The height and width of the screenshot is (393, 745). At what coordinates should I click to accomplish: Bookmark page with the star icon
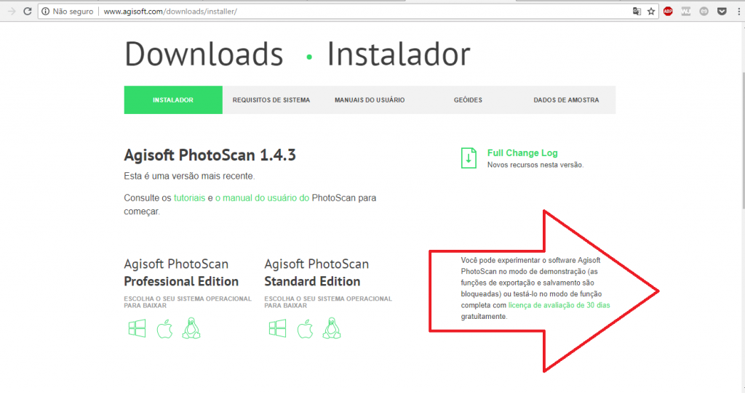tap(651, 12)
